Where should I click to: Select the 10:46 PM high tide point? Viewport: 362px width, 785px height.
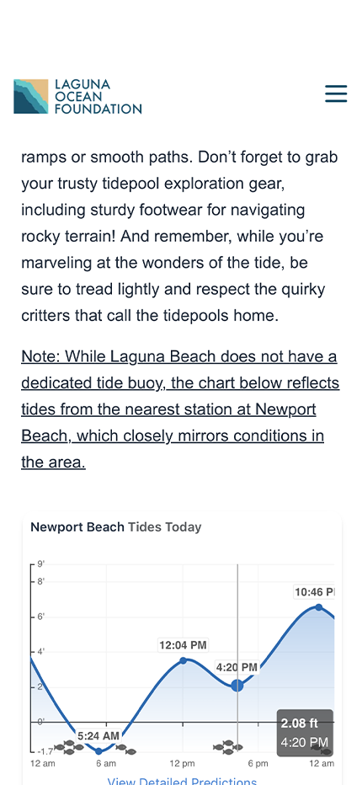point(318,607)
